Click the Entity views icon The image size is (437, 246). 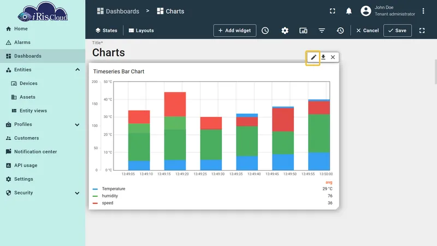(14, 111)
